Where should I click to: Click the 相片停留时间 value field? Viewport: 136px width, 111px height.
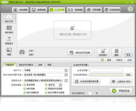(89, 94)
